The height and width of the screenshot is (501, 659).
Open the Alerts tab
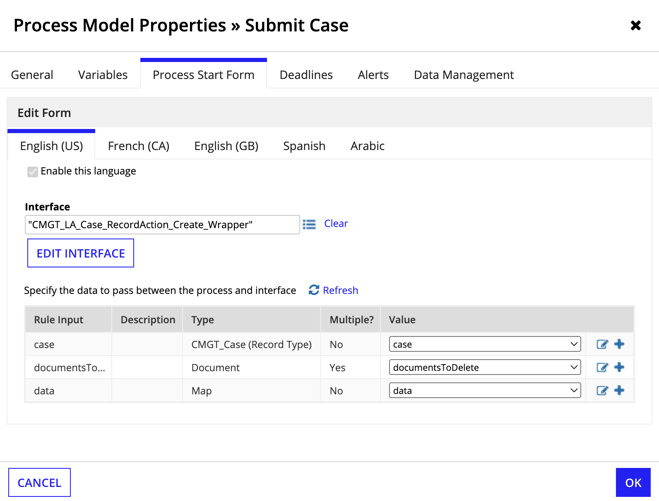point(373,75)
